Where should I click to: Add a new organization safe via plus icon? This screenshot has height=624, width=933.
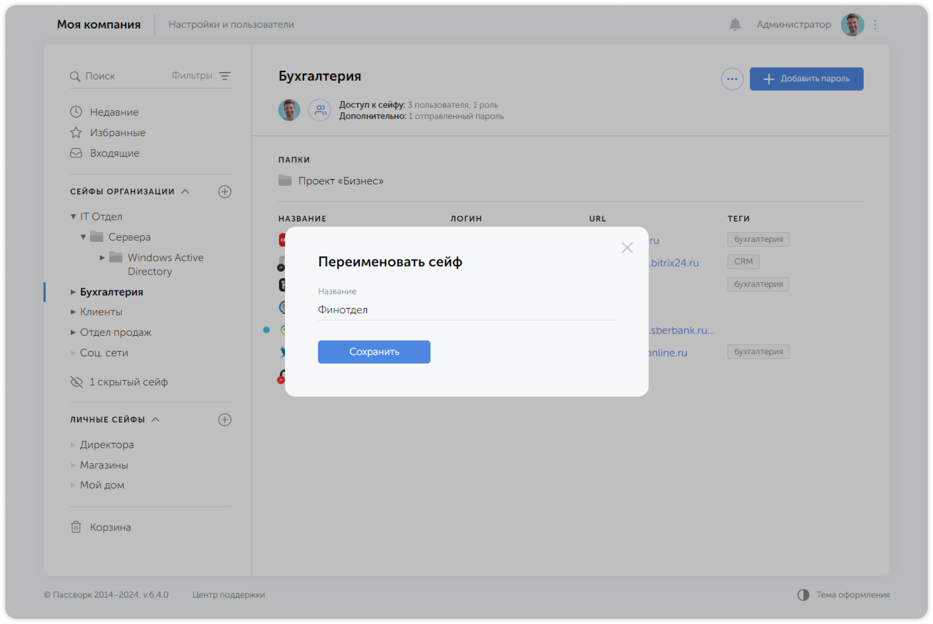224,191
